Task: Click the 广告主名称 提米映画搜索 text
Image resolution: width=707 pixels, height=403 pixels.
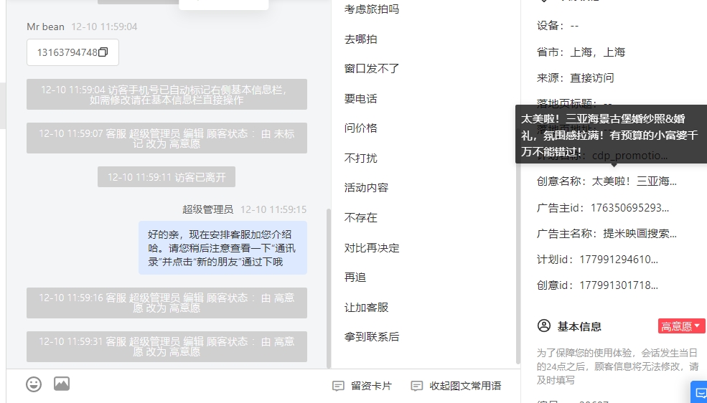Action: point(640,234)
